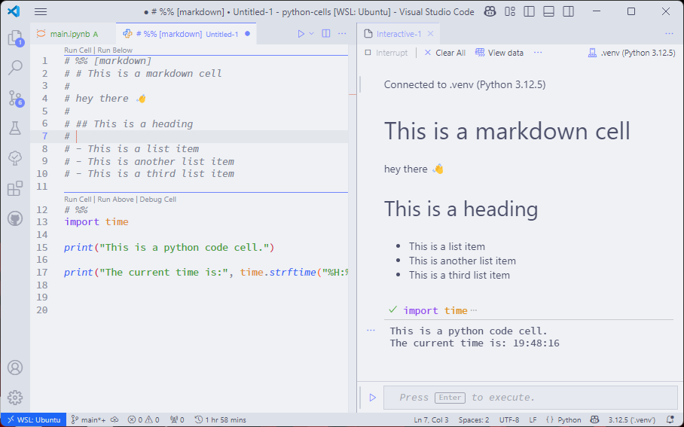Click the hamburger application menu
Screen dimensions: 684x427
point(41,12)
